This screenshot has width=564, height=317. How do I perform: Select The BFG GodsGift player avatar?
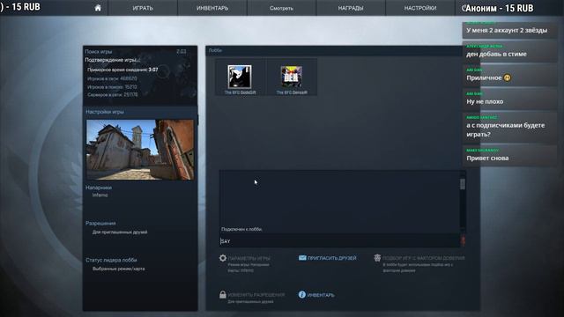tap(240, 77)
